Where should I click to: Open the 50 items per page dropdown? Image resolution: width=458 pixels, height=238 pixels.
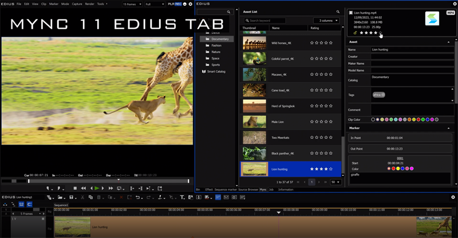pos(335,182)
